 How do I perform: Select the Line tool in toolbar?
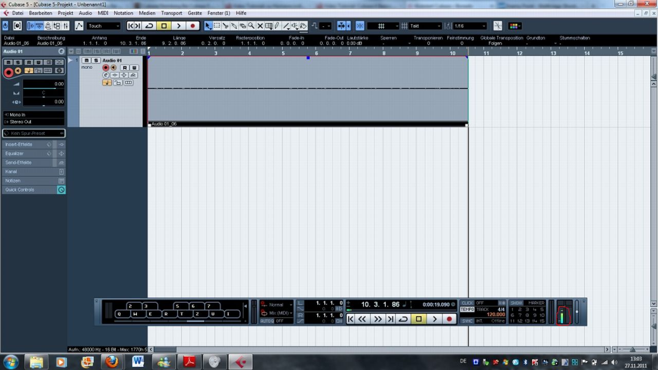(x=286, y=26)
